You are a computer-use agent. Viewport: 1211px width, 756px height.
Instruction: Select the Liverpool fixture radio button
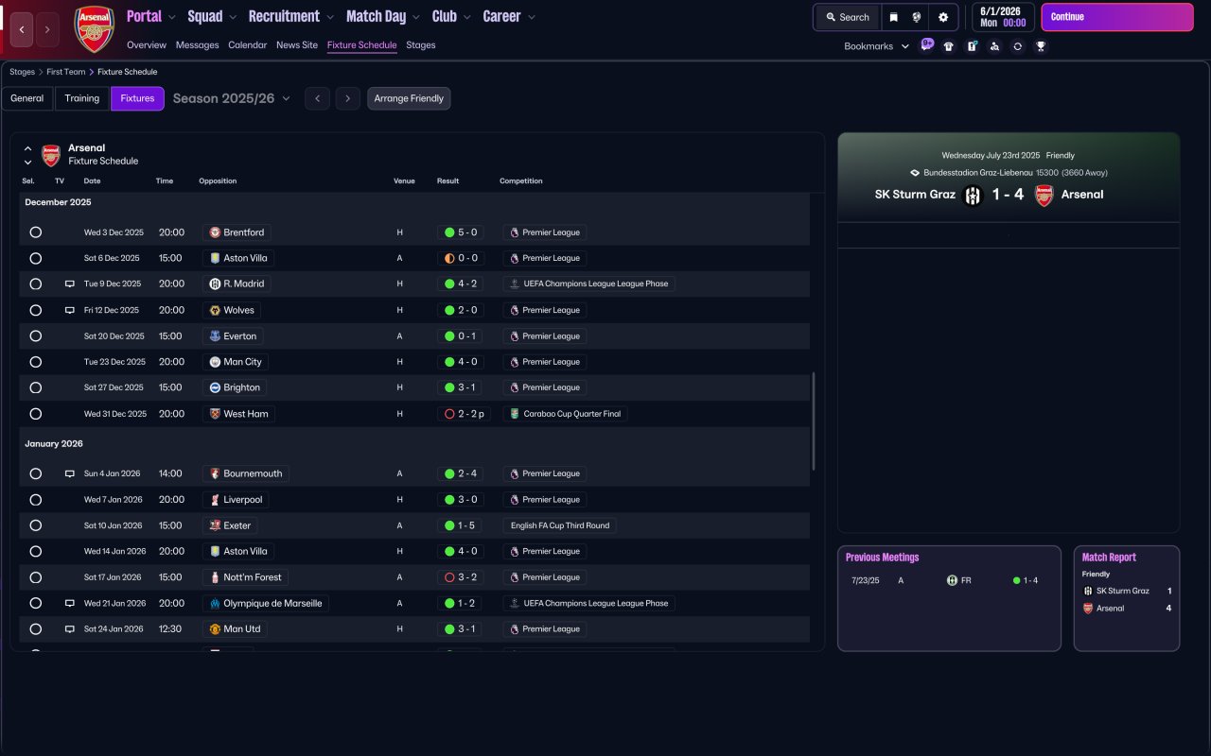click(36, 499)
